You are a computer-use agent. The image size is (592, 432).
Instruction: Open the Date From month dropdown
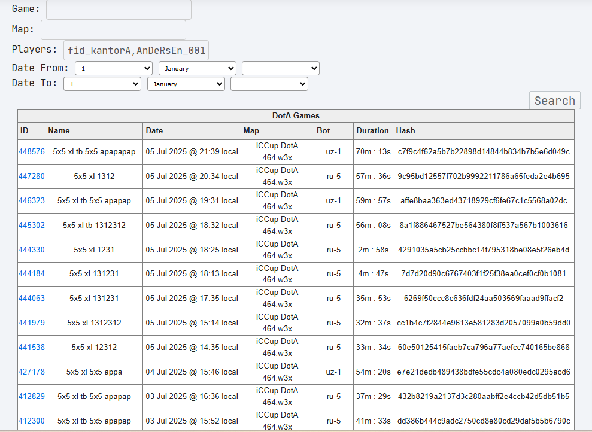[x=198, y=68]
